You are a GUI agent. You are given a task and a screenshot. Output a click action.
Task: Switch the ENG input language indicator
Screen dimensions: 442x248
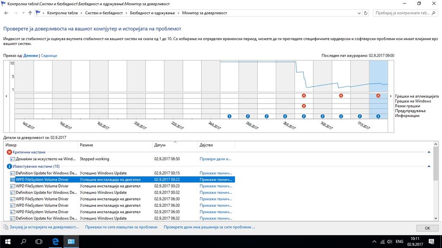pyautogui.click(x=399, y=242)
